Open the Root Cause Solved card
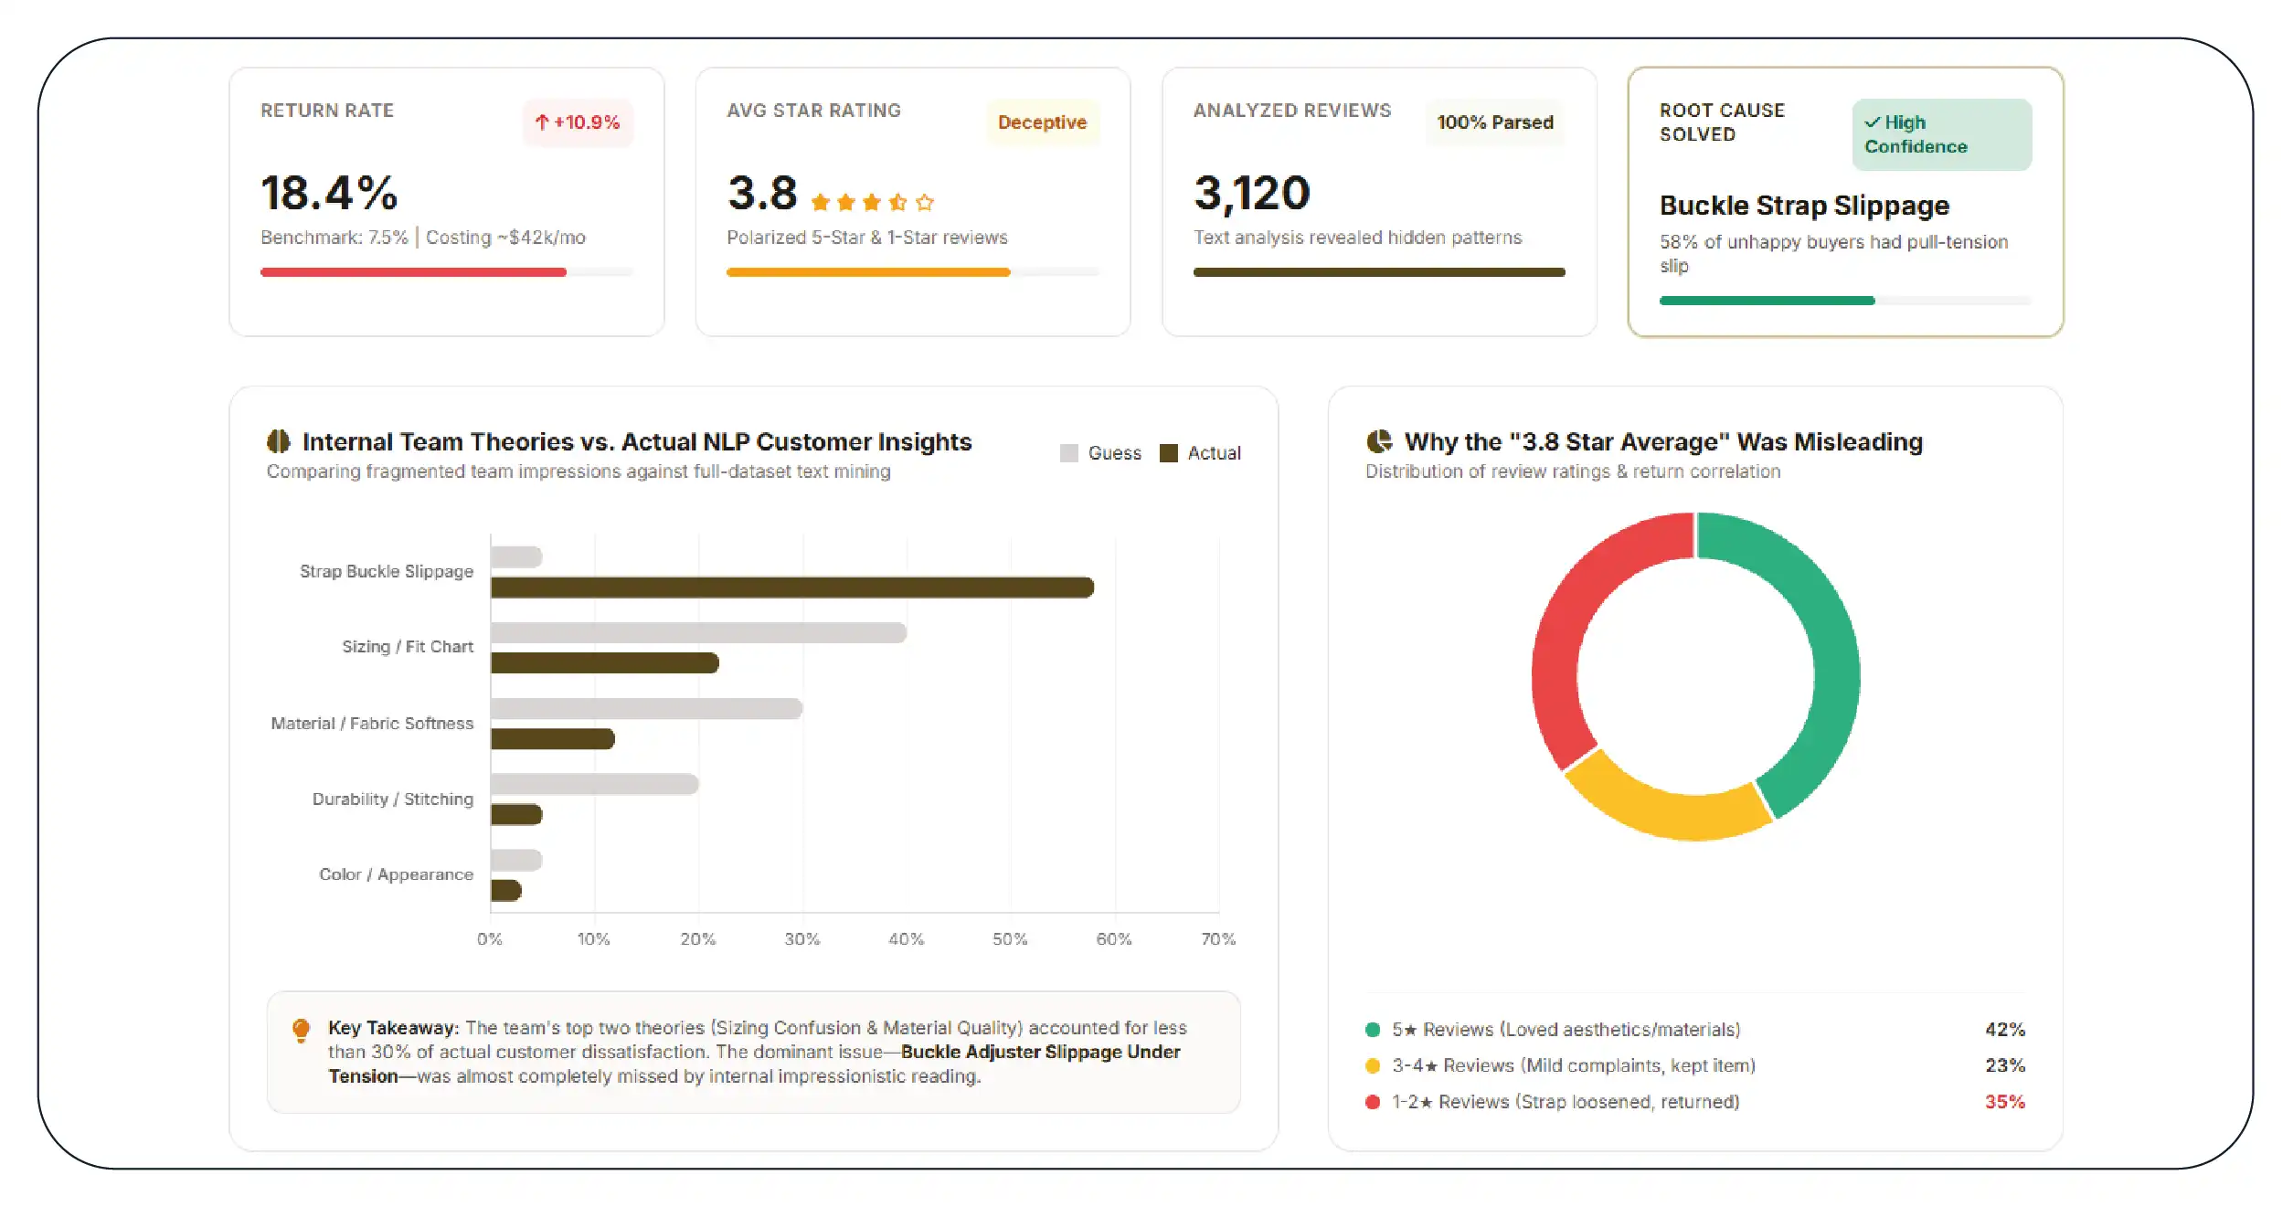Viewport: 2293px width, 1207px height. pyautogui.click(x=1845, y=202)
